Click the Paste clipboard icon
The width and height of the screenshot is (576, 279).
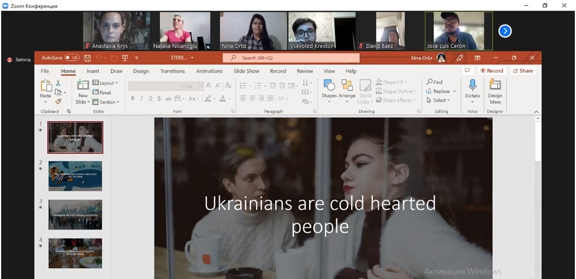point(46,86)
